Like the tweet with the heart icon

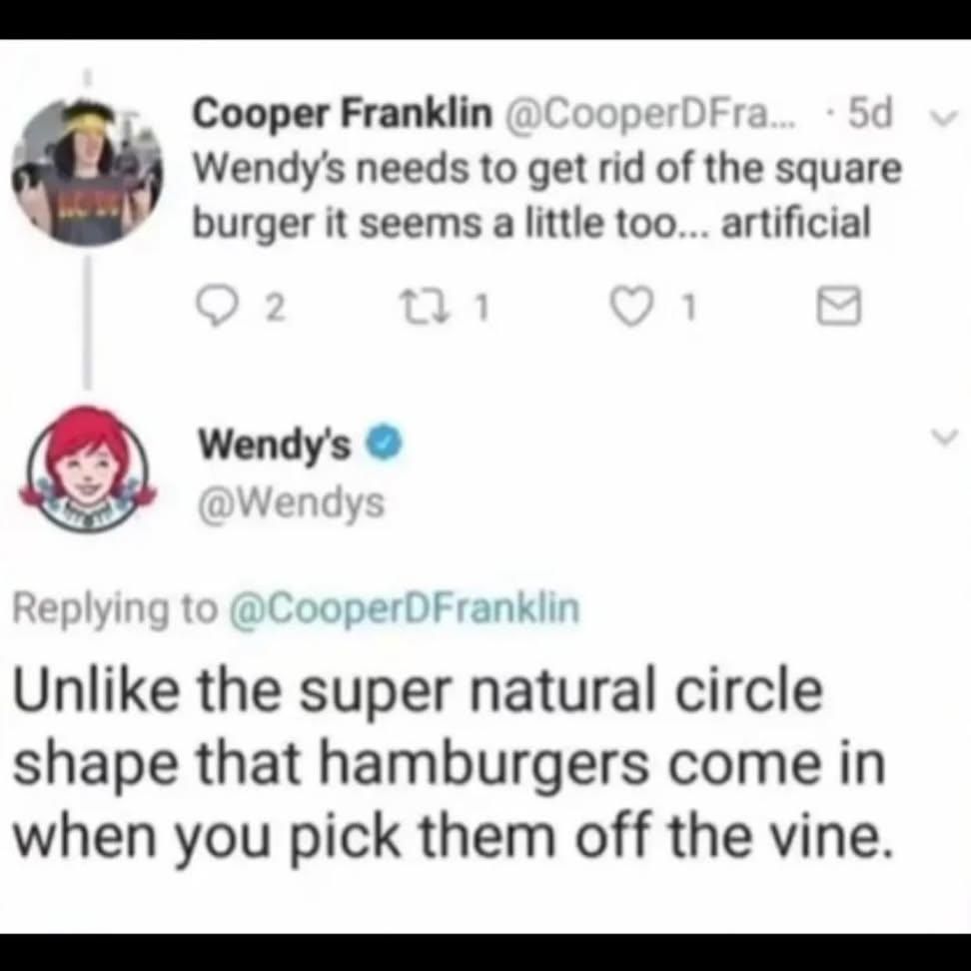tap(631, 308)
